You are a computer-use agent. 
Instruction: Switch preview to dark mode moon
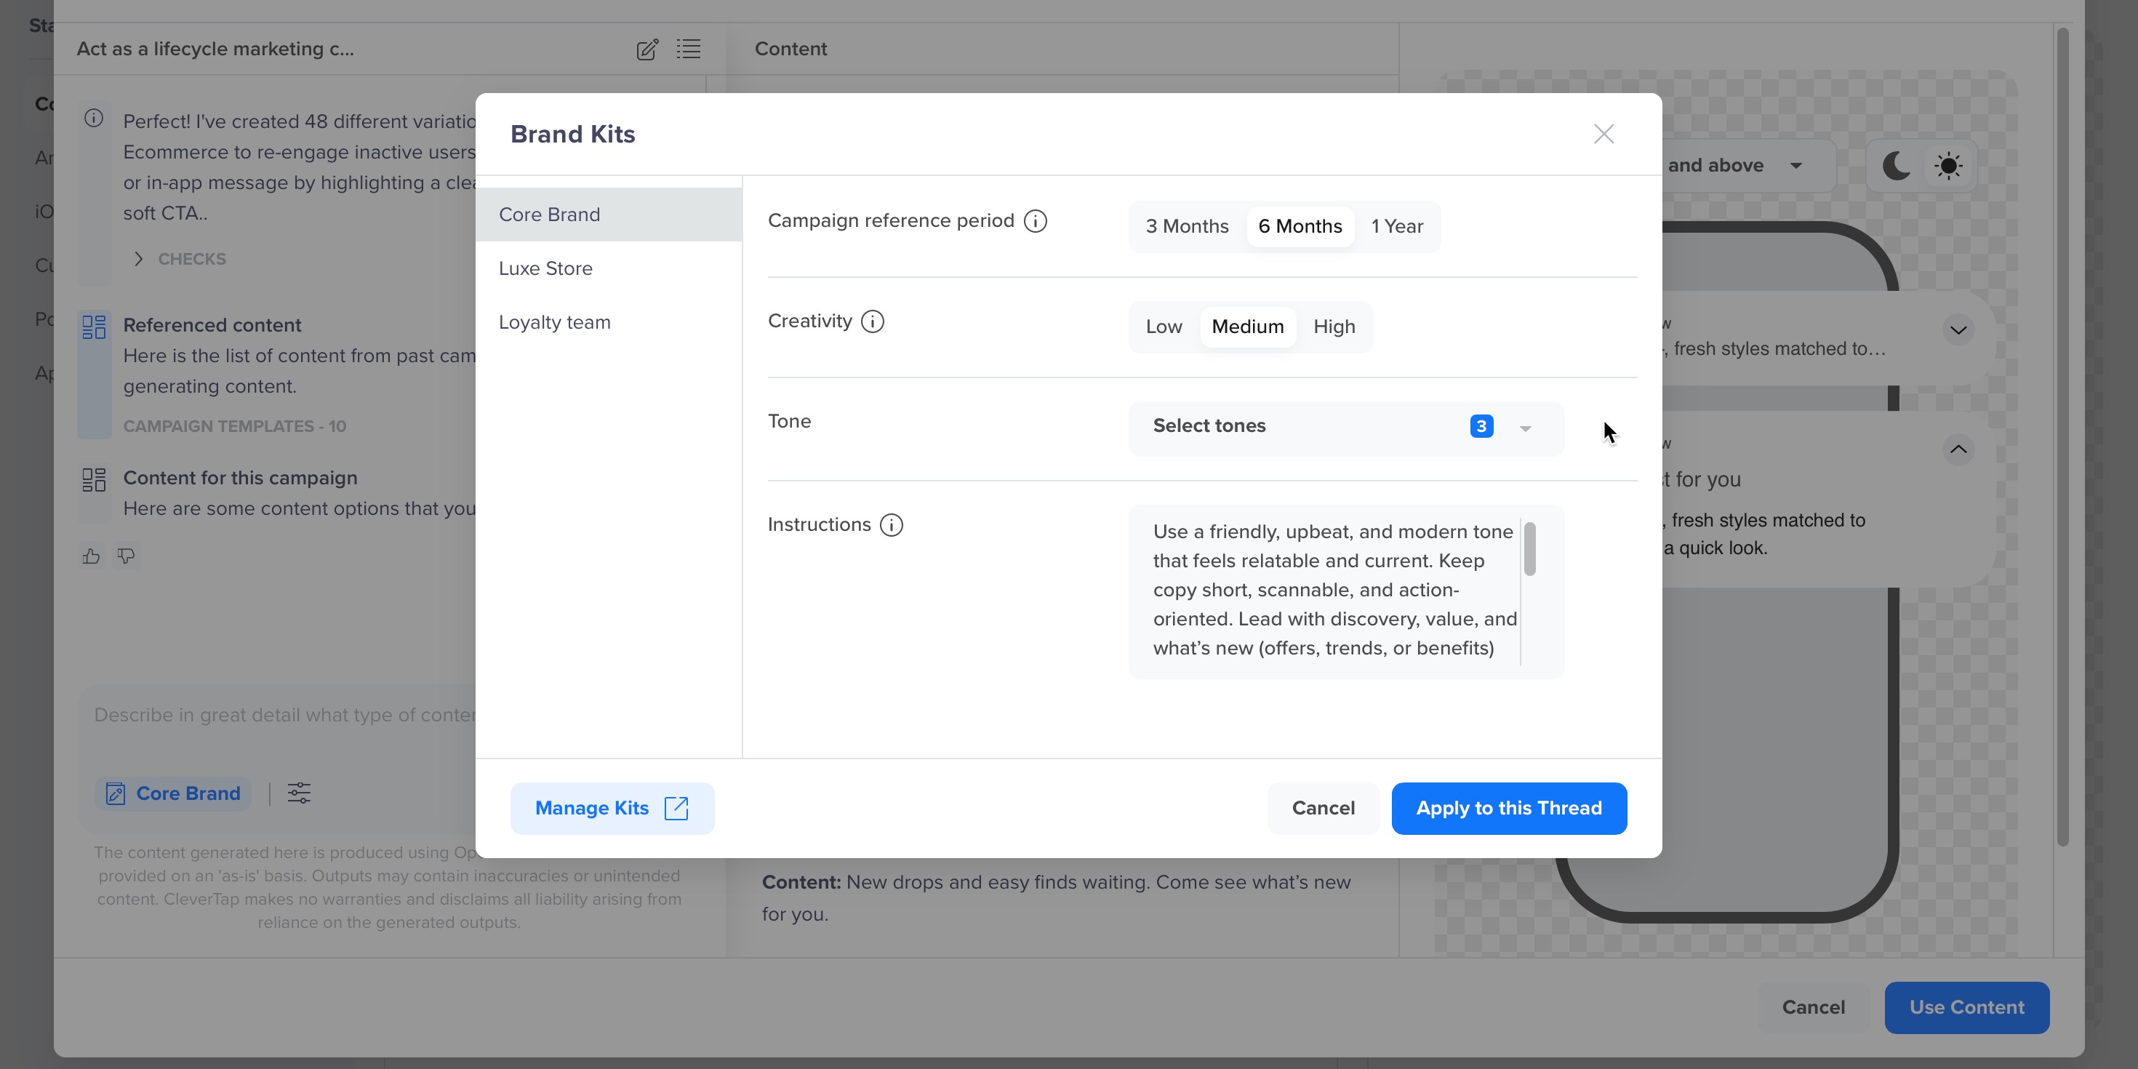1896,165
